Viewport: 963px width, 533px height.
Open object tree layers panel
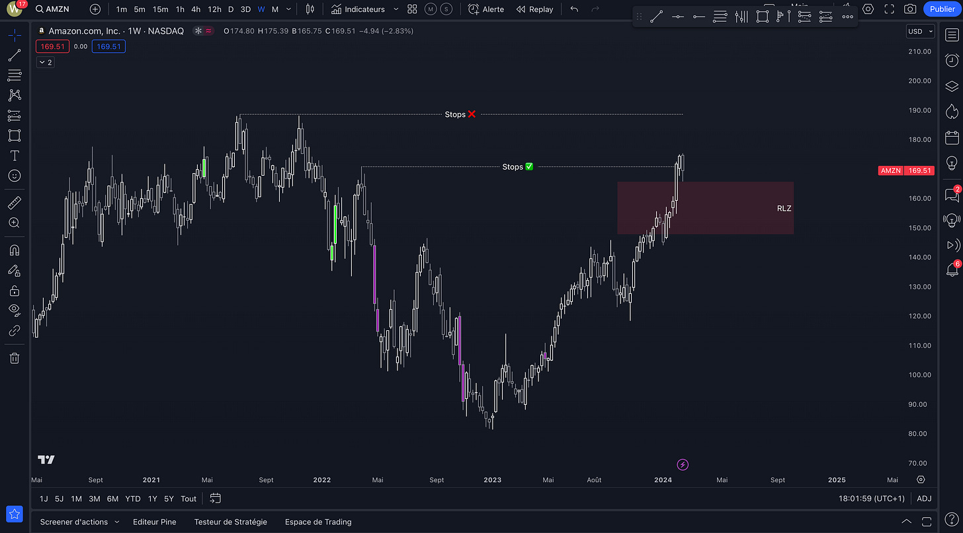click(x=952, y=86)
